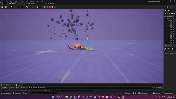Open the File menu
The image size is (176, 99).
pos(7,1)
